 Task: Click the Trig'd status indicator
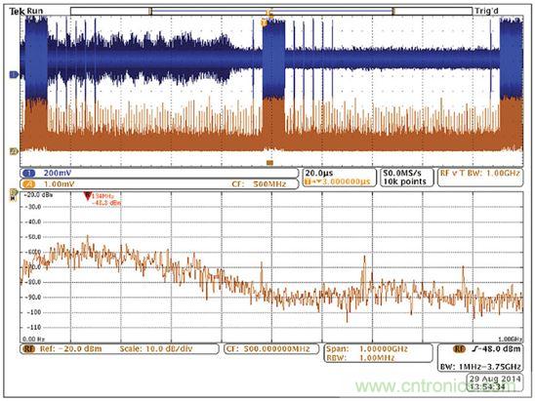click(x=486, y=12)
